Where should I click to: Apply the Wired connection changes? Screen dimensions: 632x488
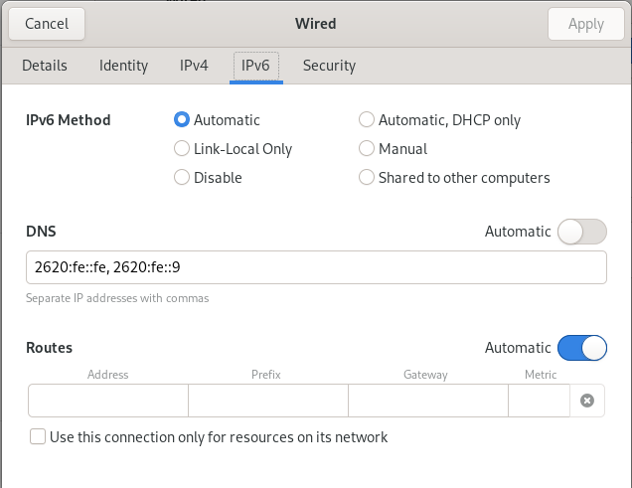click(x=586, y=24)
